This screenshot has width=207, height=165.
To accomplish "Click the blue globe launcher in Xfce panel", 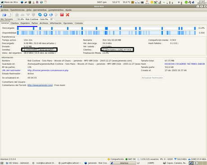I will click(x=22, y=2).
